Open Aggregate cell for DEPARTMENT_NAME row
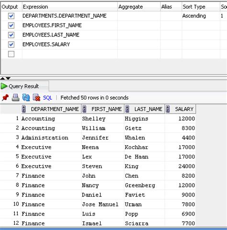The image size is (227, 230). pyautogui.click(x=139, y=16)
